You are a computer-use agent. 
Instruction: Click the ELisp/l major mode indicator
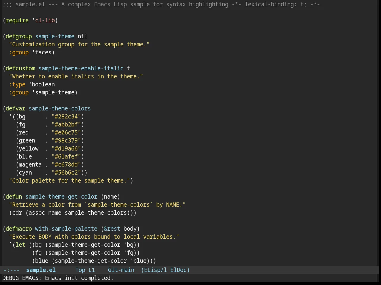(154, 270)
